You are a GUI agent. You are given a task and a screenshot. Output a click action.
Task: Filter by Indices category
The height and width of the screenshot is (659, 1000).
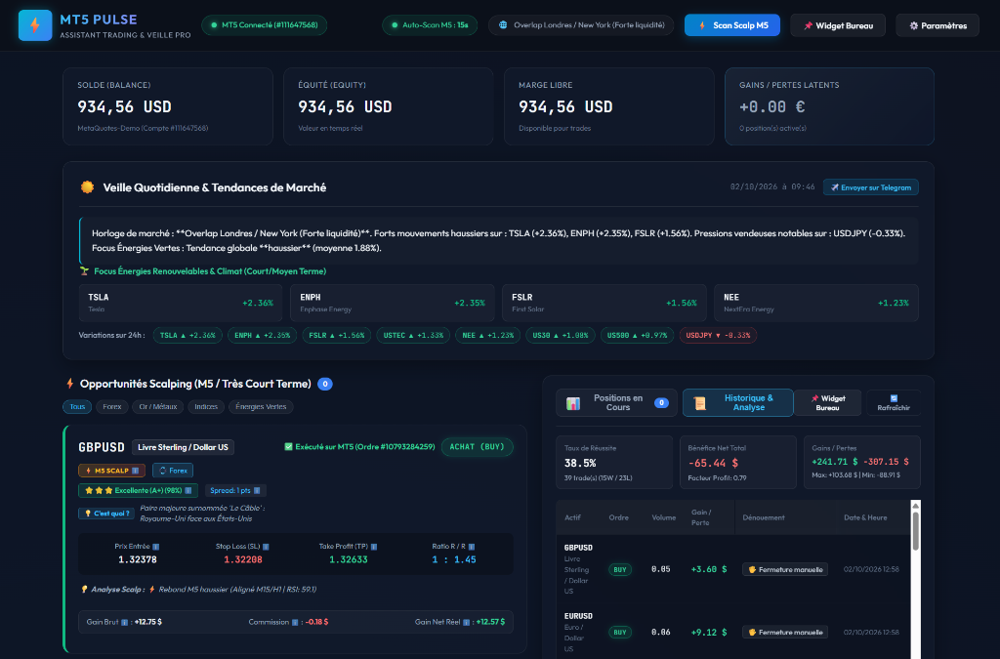[206, 406]
